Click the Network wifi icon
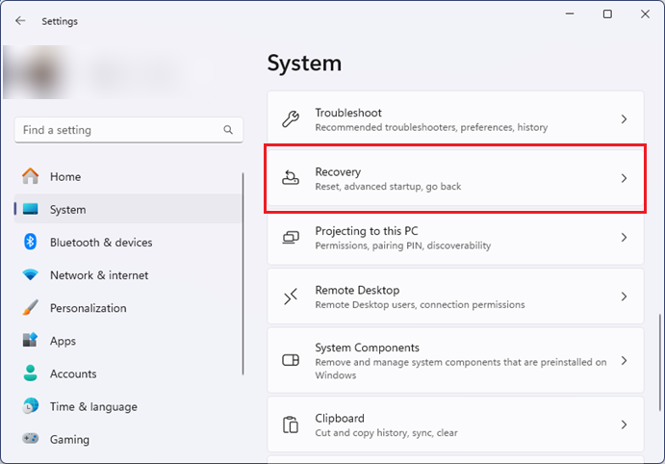This screenshot has height=464, width=665. tap(30, 274)
